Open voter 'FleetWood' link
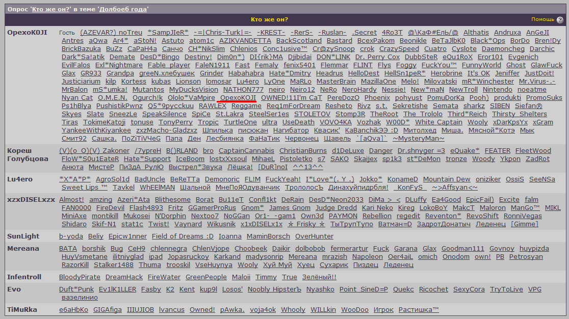This screenshot has height=319, width=569. click(533, 150)
